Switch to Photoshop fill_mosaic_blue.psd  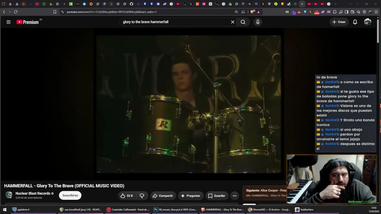(175, 210)
